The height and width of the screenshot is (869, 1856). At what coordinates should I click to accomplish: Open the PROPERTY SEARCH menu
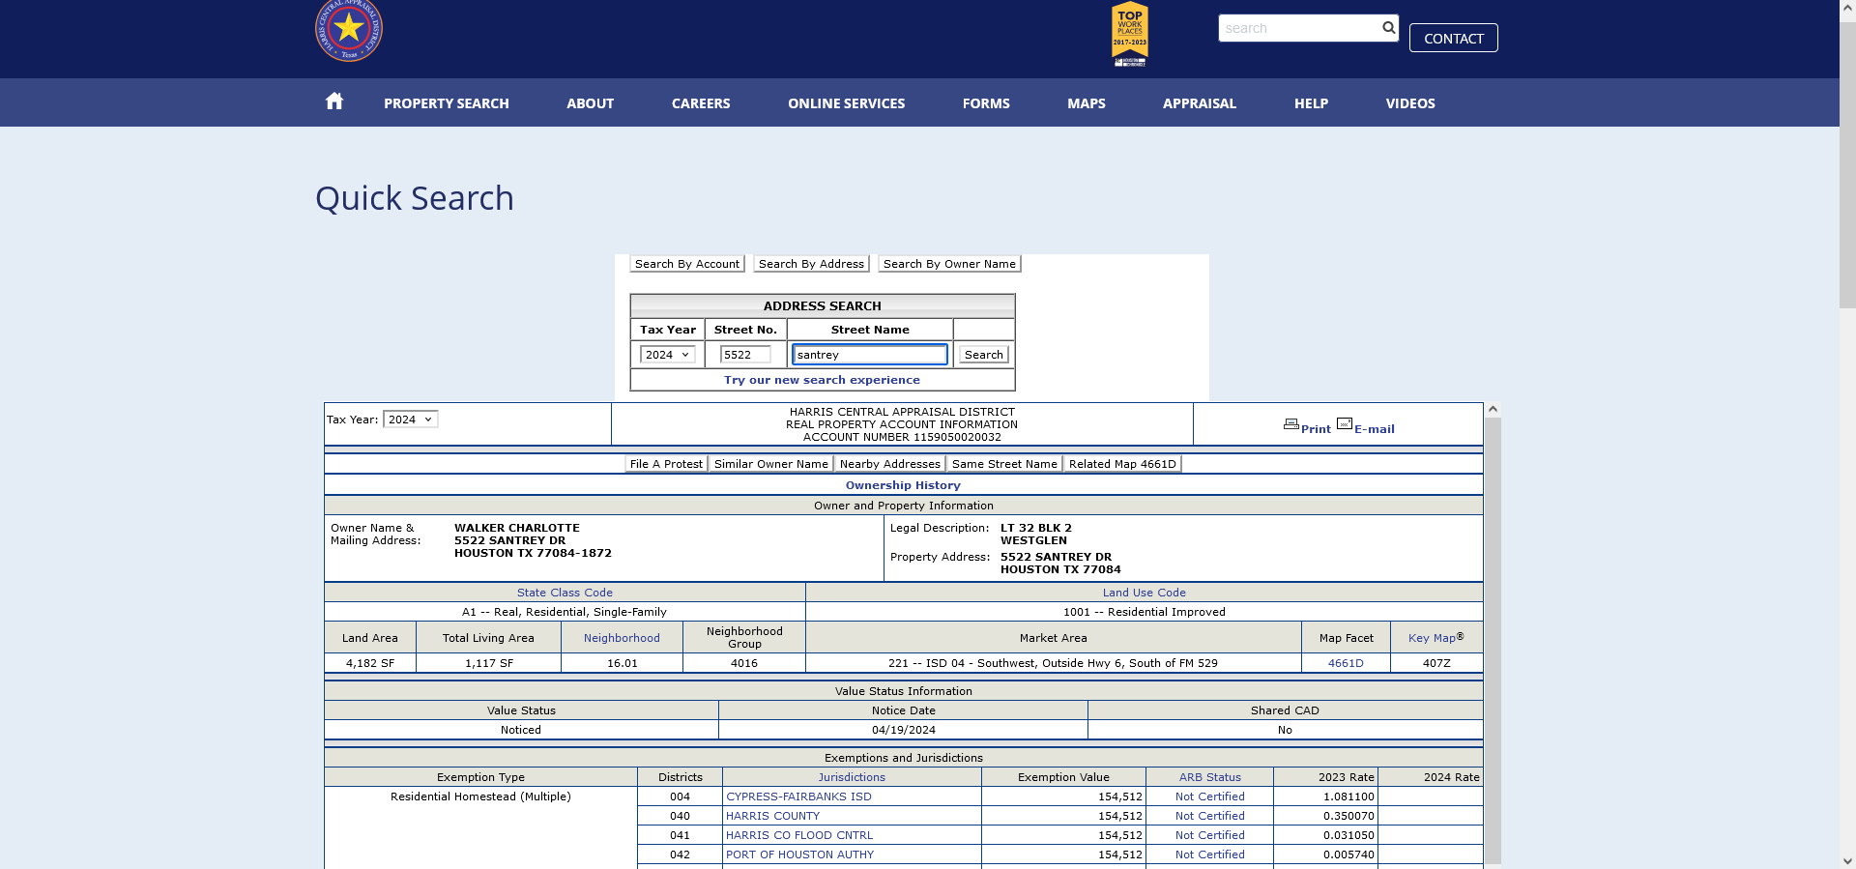point(447,103)
